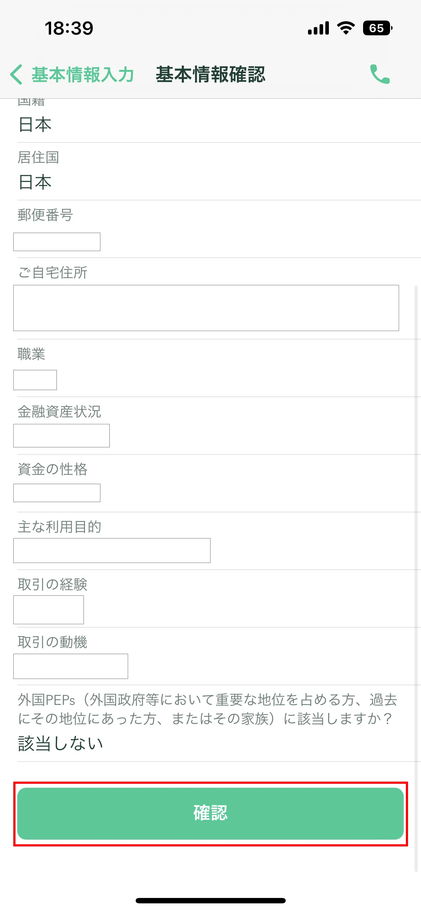The image size is (421, 912).
Task: Tap the 居住国 value 日本
Action: coord(35,182)
